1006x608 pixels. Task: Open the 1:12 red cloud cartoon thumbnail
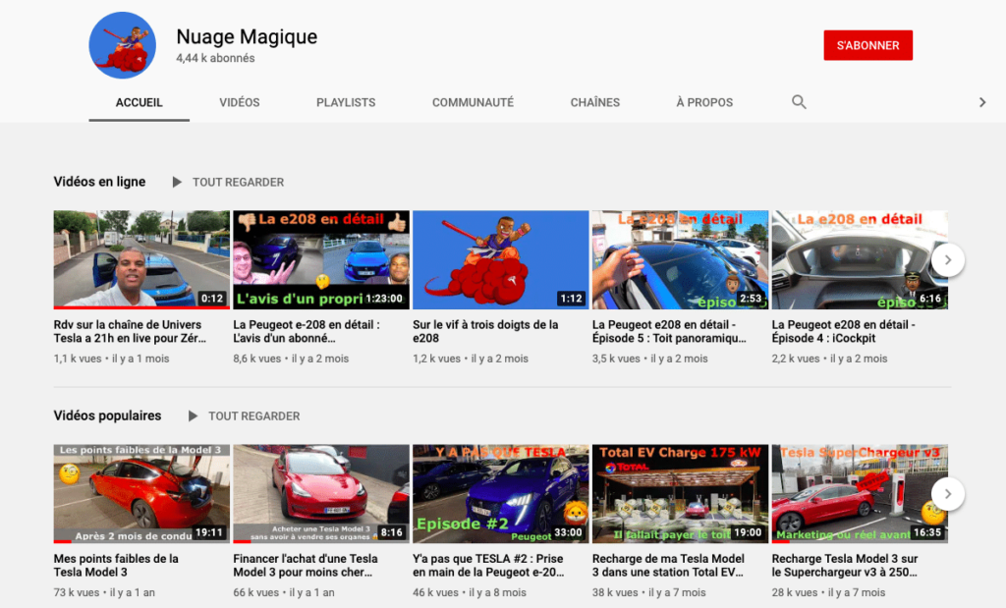tap(500, 259)
